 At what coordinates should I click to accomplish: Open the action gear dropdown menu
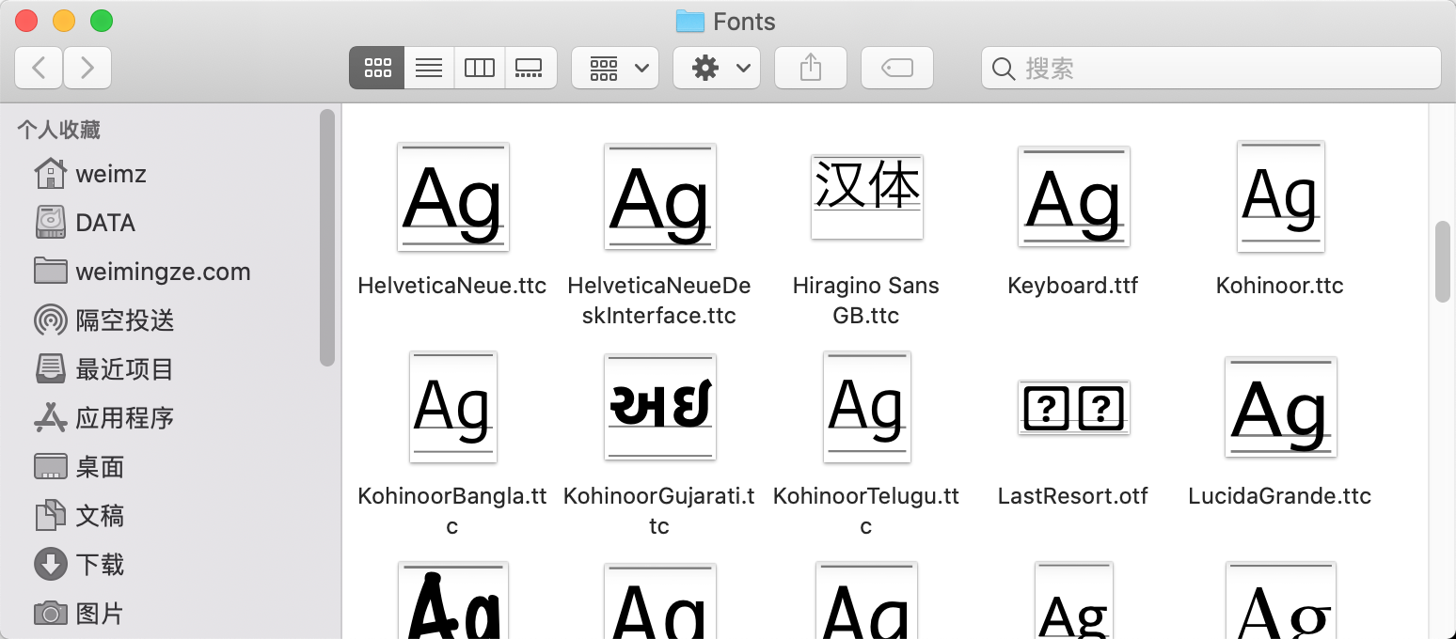point(717,67)
